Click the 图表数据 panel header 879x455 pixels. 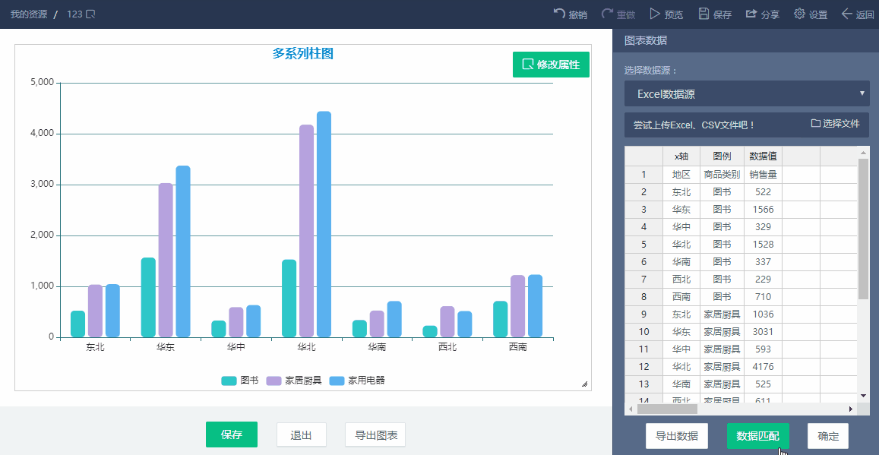point(646,40)
